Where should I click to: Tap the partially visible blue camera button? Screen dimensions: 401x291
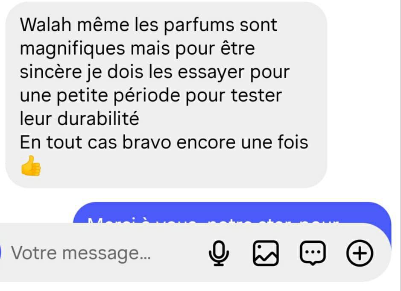(0, 253)
